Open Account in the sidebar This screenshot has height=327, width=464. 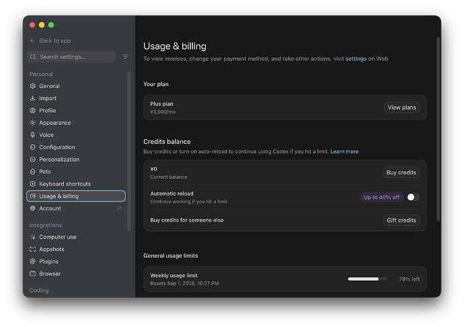tap(76, 208)
